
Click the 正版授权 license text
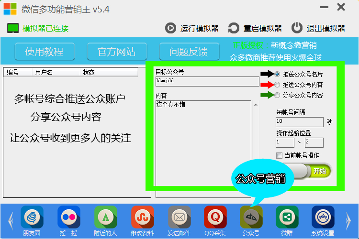[x=248, y=45]
